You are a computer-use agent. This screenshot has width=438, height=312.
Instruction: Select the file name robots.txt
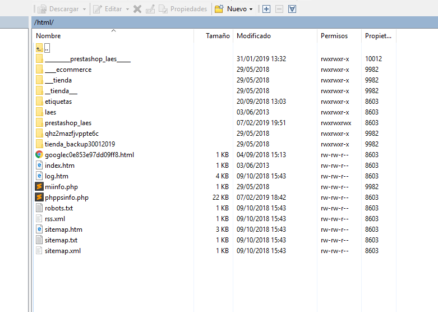click(x=59, y=208)
